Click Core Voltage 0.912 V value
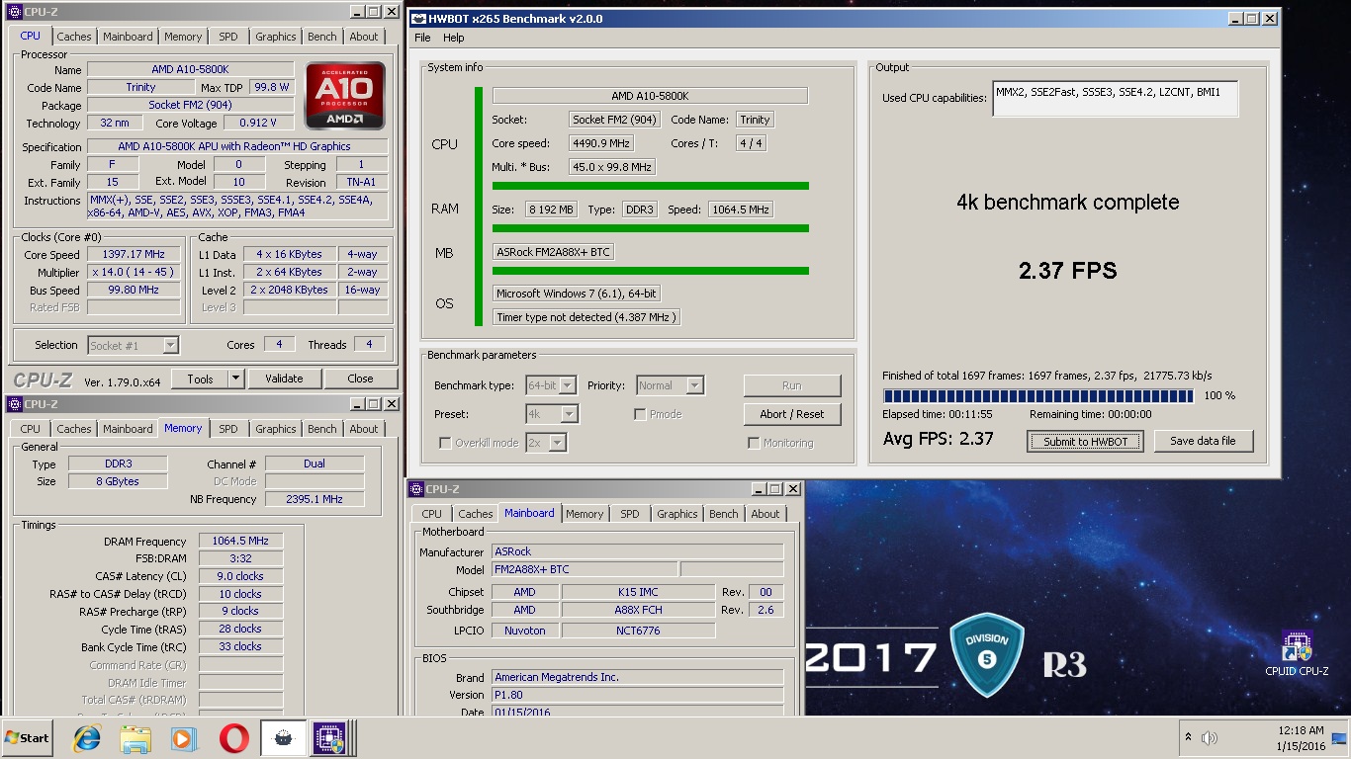The height and width of the screenshot is (759, 1351). pos(259,123)
